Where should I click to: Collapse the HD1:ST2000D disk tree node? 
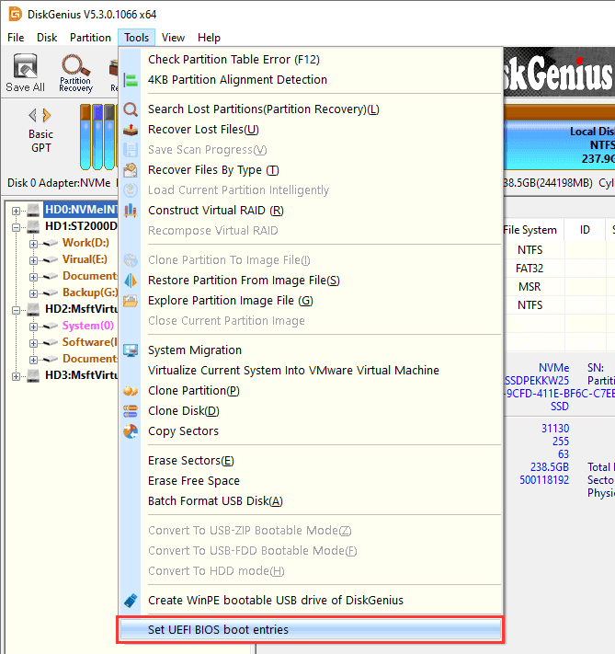(x=17, y=226)
